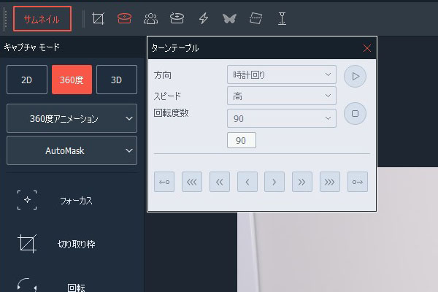
Task: Click the lightning bolt toolbar icon
Action: tap(204, 19)
